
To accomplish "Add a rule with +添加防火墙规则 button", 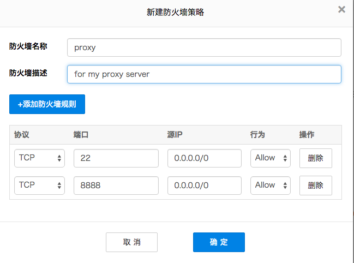I will (x=47, y=104).
